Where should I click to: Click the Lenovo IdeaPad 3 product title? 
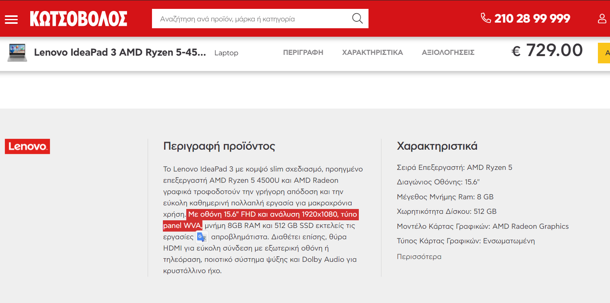(120, 52)
